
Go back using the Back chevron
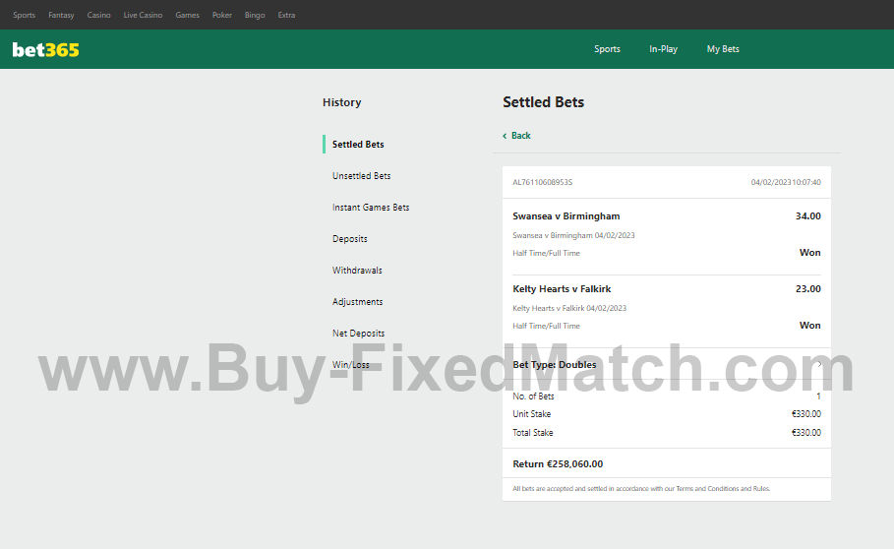[516, 136]
